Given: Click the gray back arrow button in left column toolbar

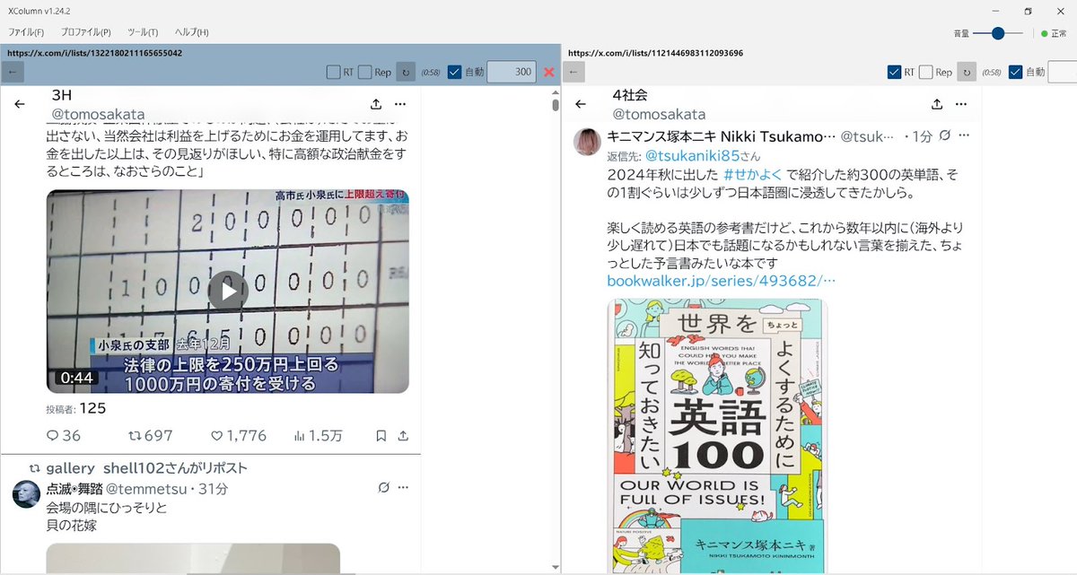Looking at the screenshot, I should pyautogui.click(x=13, y=72).
